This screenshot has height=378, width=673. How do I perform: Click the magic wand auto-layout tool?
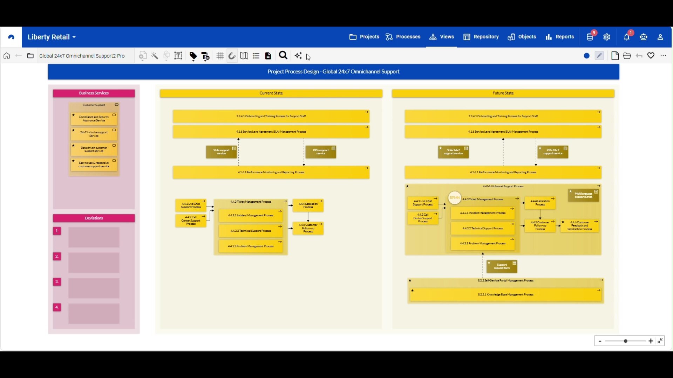[x=155, y=56]
